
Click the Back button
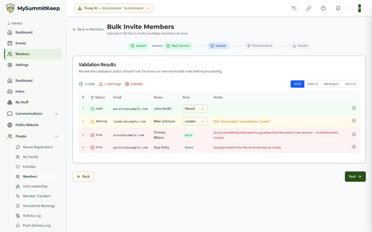(x=83, y=177)
